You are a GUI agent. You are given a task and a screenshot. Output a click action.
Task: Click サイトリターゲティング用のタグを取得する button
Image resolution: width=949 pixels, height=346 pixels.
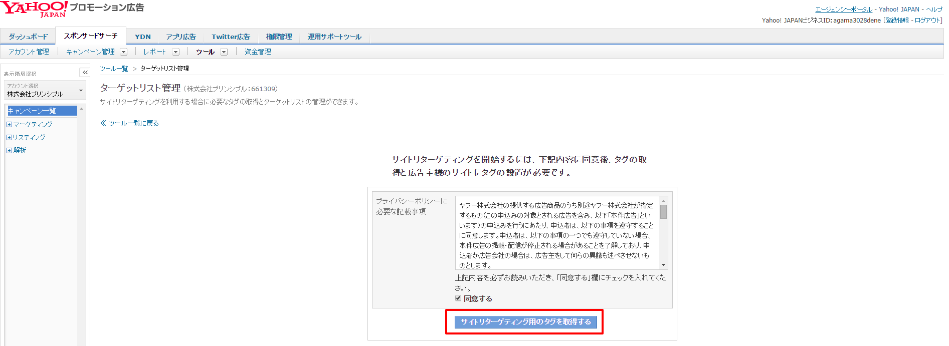pyautogui.click(x=525, y=322)
